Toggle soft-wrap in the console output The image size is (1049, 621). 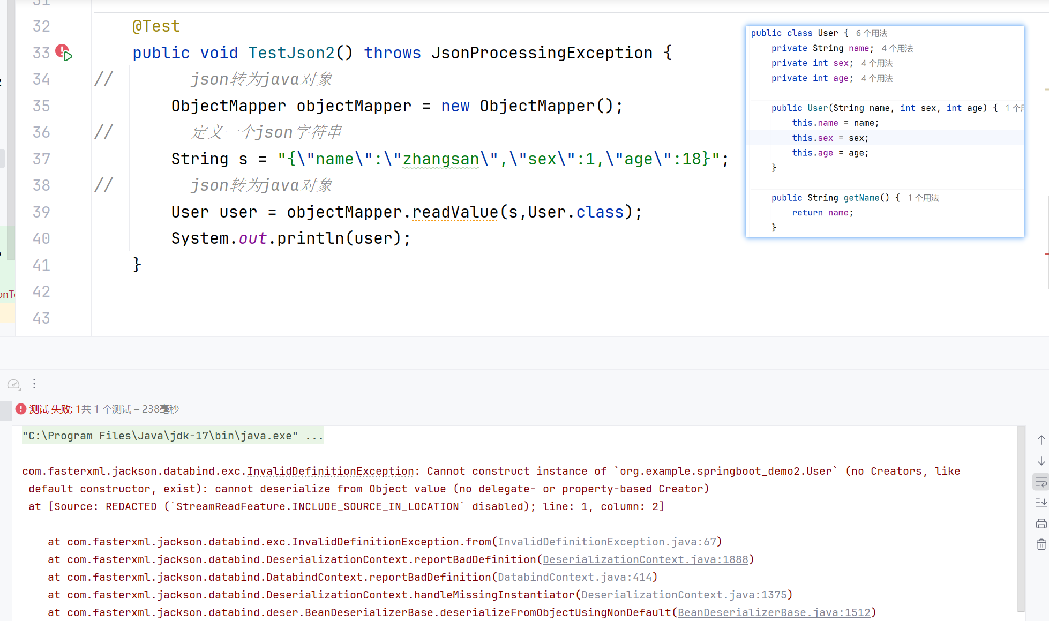click(1041, 482)
